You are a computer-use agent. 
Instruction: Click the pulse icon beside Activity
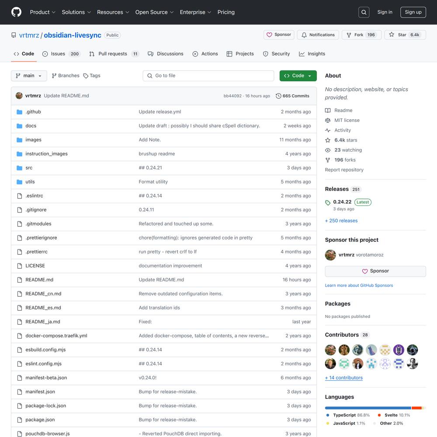pos(328,130)
